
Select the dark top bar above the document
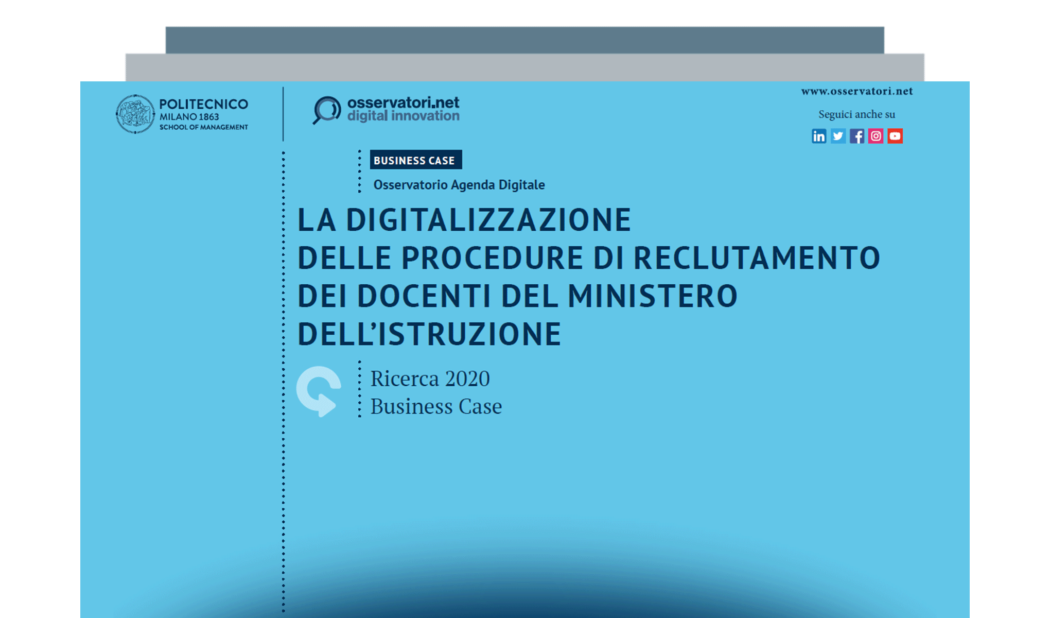[x=525, y=39]
